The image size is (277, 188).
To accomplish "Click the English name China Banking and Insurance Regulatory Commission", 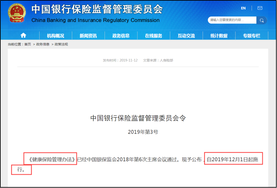I will (96, 20).
